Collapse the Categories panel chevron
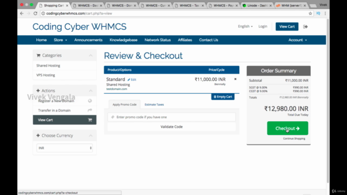Viewport: 347px width, 195px height. [91, 55]
